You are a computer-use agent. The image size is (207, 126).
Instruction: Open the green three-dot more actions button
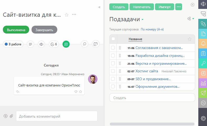tap(178, 7)
